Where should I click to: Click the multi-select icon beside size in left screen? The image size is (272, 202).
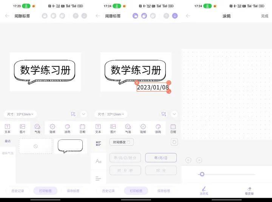pyautogui.click(x=73, y=114)
